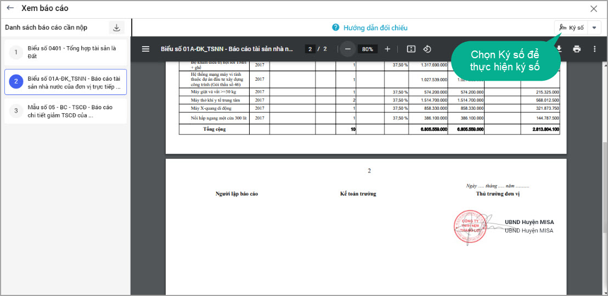This screenshot has width=608, height=296.
Task: Click Kế toán trưởng label
Action: (x=358, y=194)
